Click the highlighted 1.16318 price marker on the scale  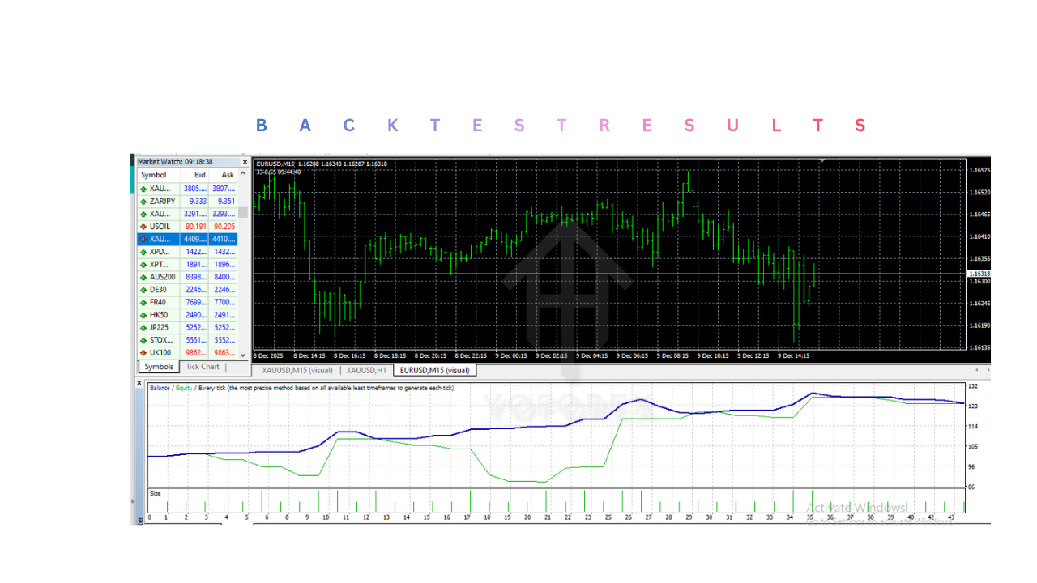click(x=979, y=274)
